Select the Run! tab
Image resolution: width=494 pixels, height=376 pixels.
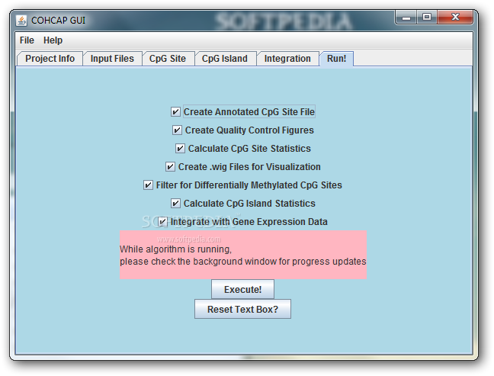(x=336, y=59)
